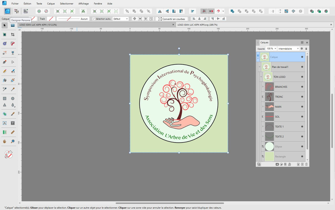Select the Move tool
Viewport: 335px width, 210px height.
pos(4,25)
